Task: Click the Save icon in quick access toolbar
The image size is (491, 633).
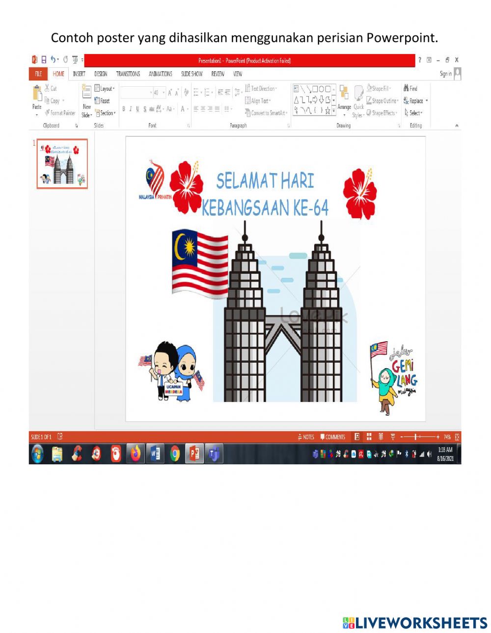Action: (44, 60)
